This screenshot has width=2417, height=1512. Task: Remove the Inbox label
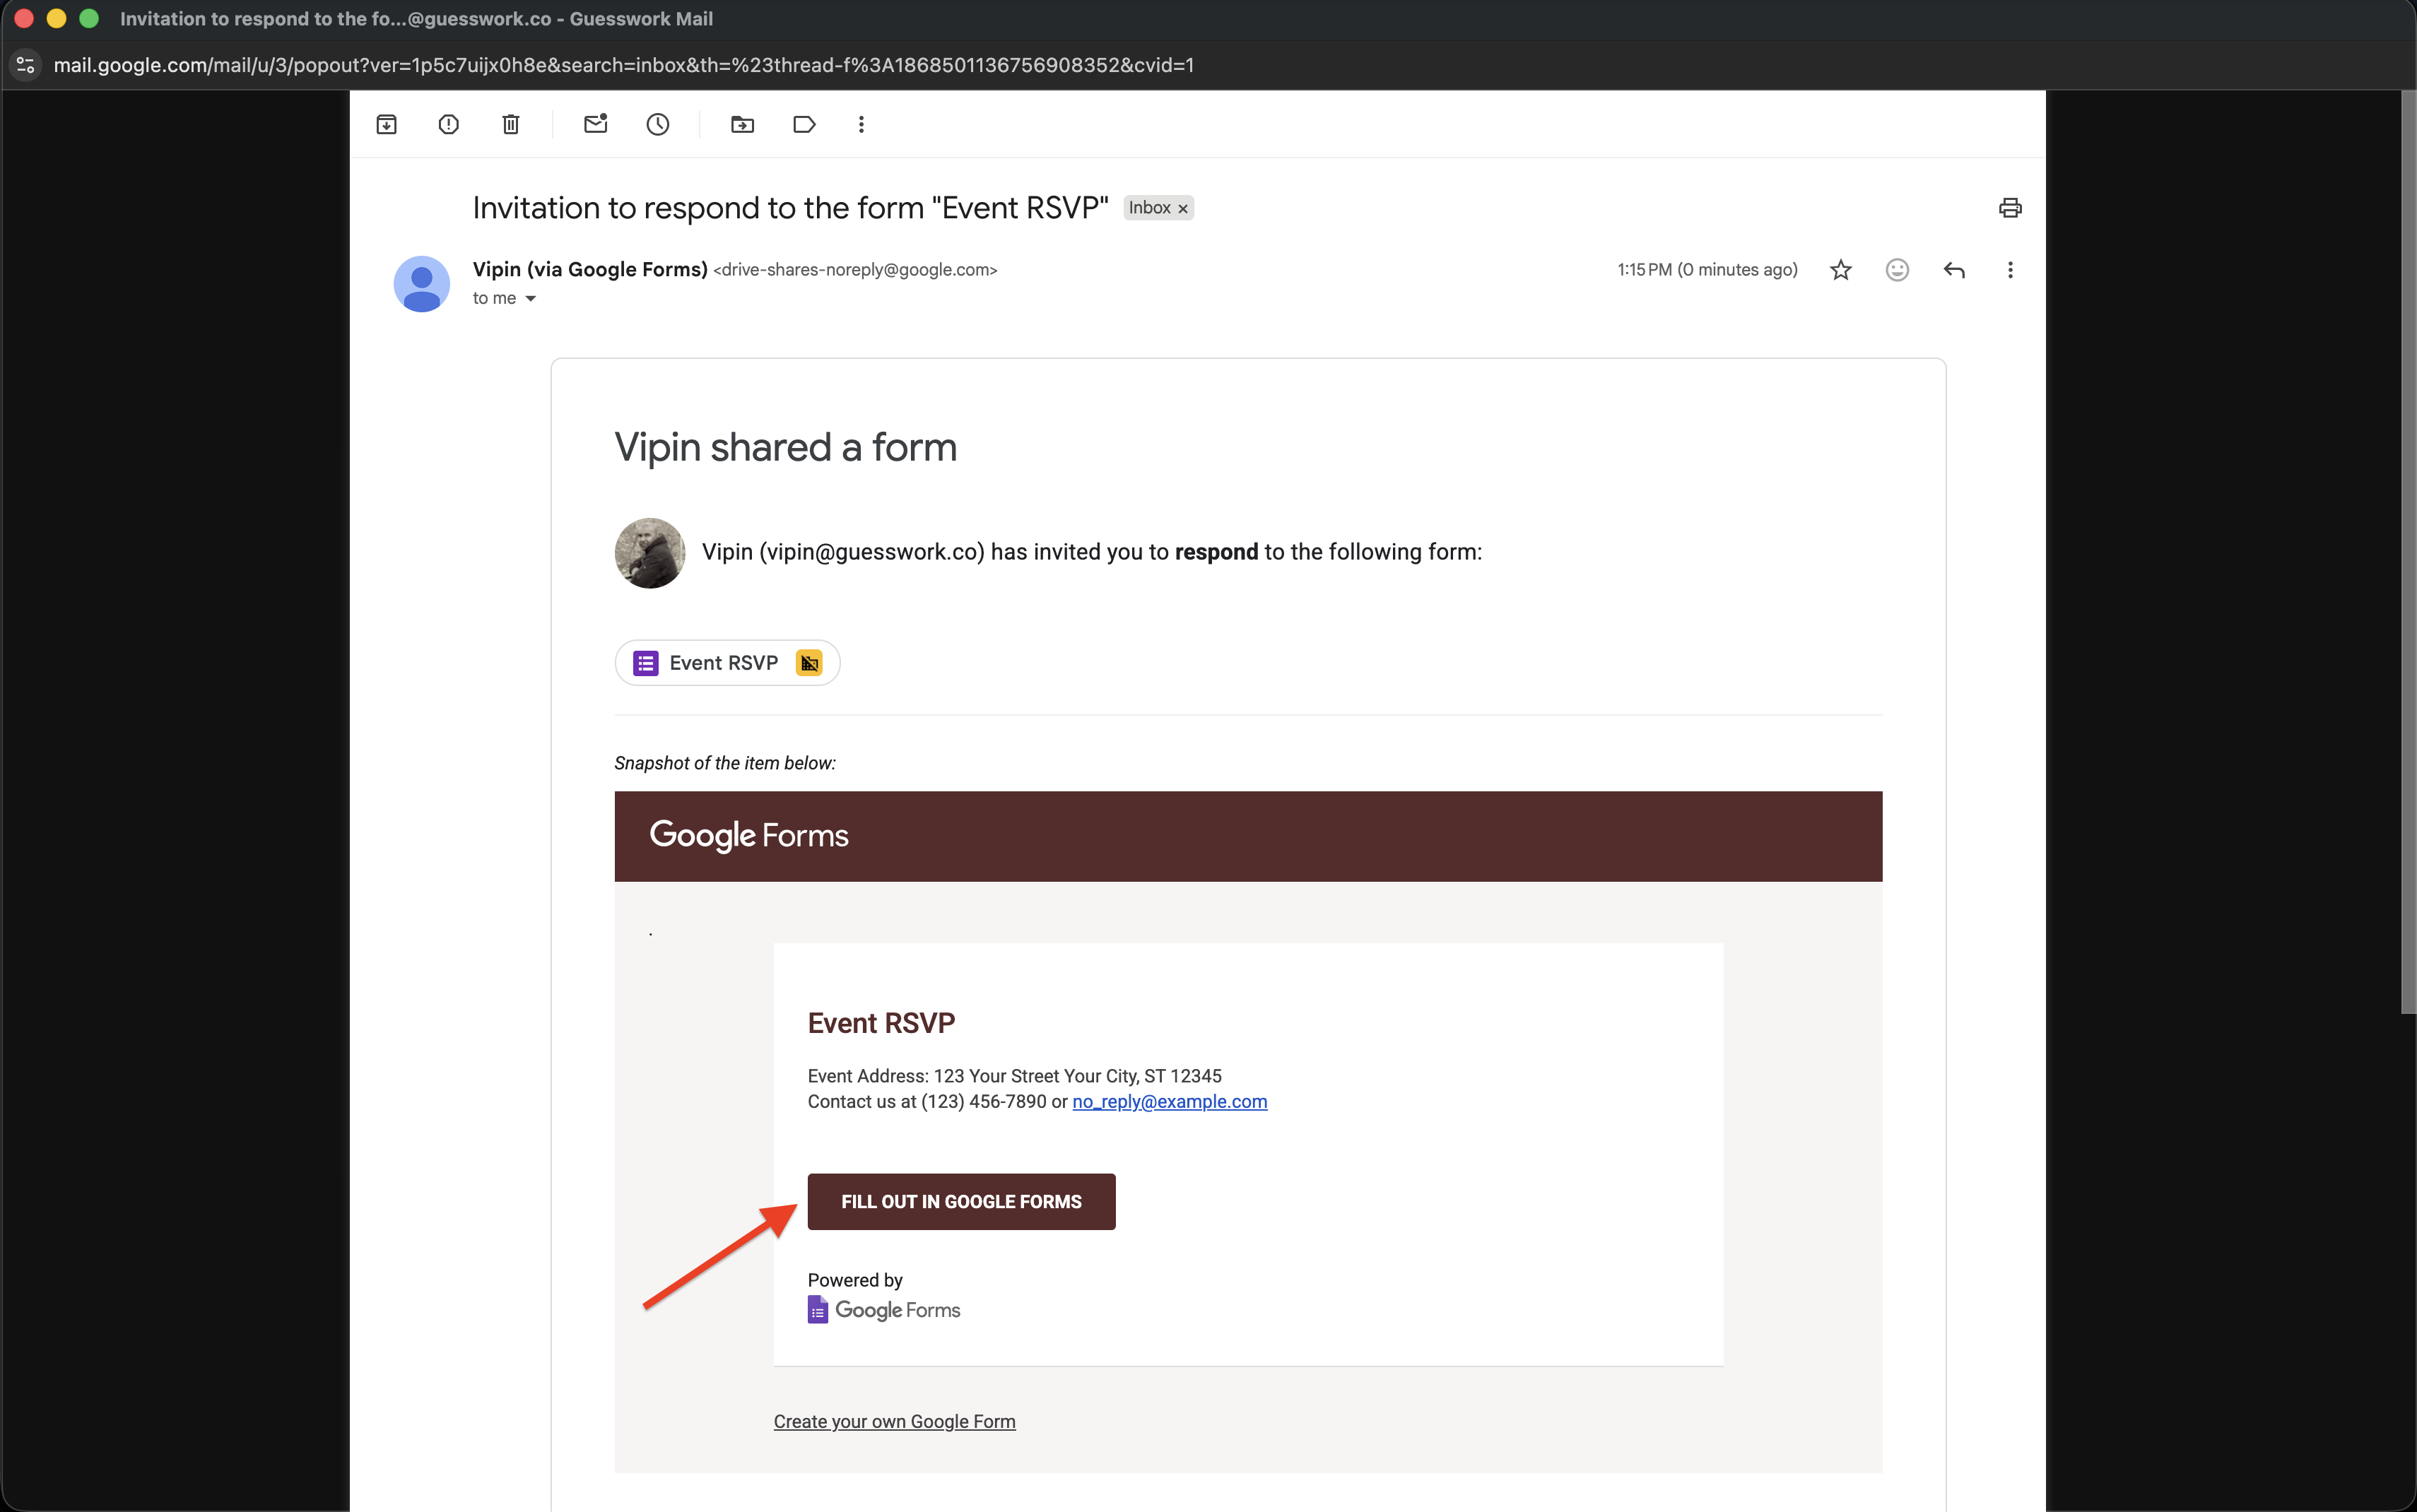click(x=1183, y=209)
